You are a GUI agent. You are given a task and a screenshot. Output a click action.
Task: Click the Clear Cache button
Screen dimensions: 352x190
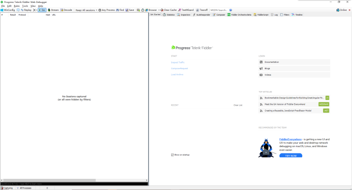click(168, 10)
